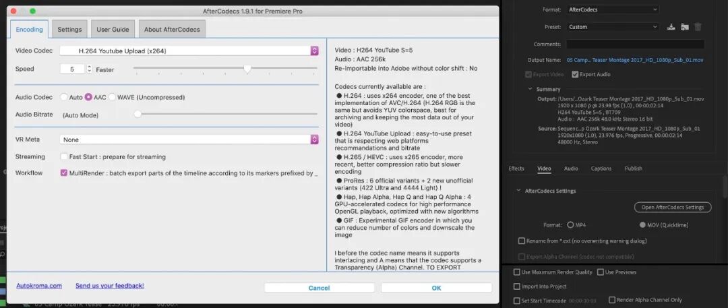Enable the Use Previews checkbox
This screenshot has height=308, width=728.
(x=601, y=272)
